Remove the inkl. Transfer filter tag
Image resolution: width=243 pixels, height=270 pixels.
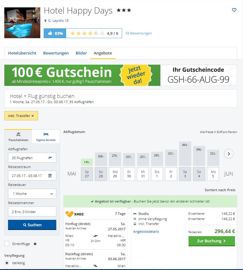(x=33, y=116)
